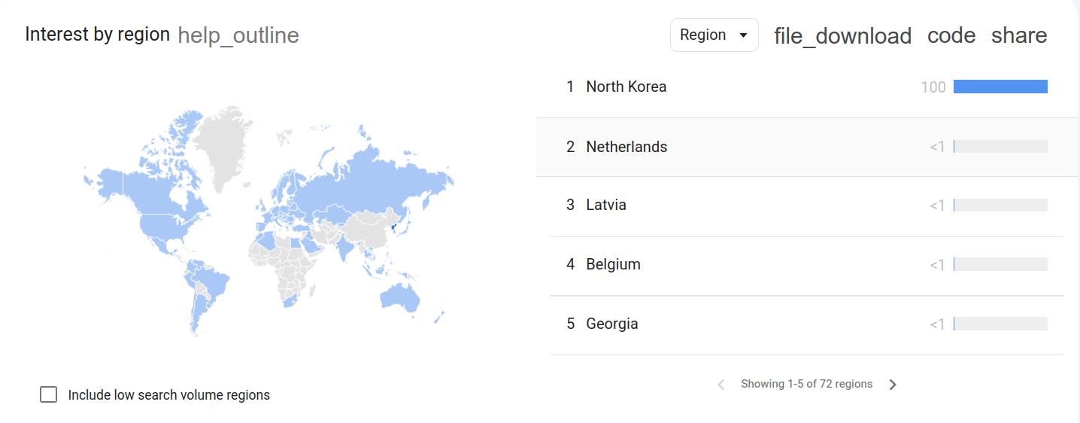Go to previous page of regions
This screenshot has width=1080, height=423.
[721, 385]
